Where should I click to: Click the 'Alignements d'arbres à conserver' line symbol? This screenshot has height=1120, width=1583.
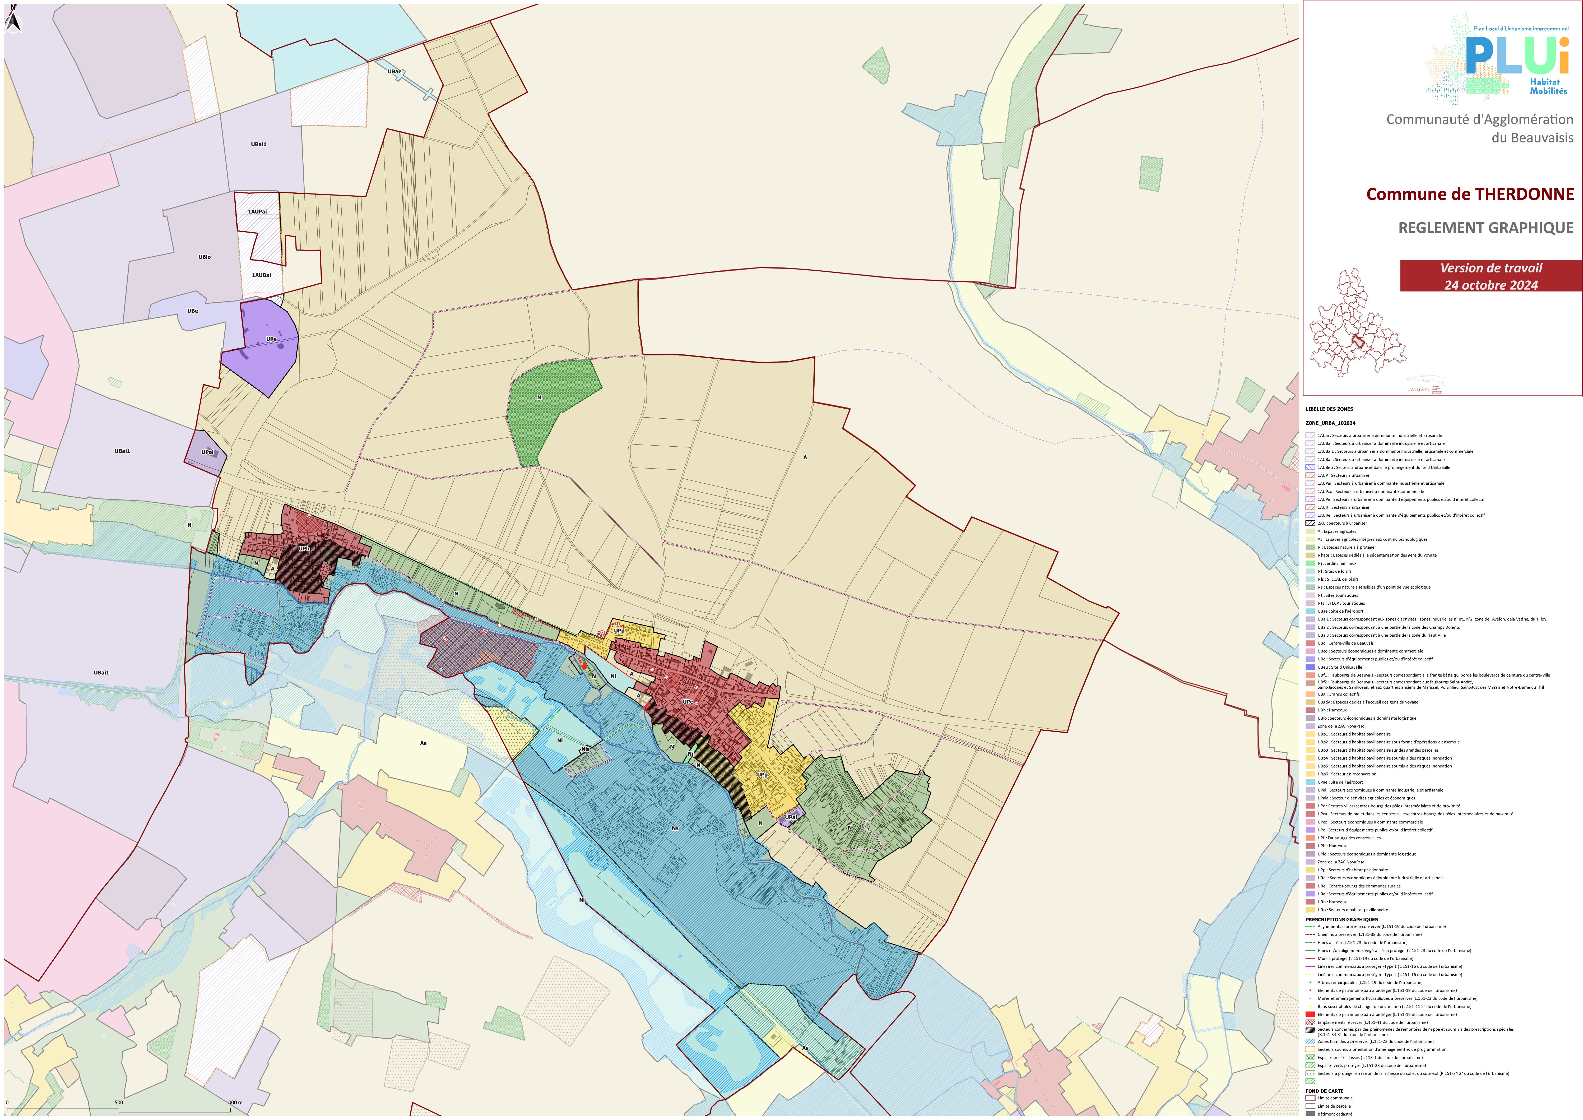click(x=1310, y=927)
